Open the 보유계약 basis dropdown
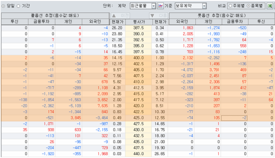This screenshot has height=158, width=275. tap(204, 6)
